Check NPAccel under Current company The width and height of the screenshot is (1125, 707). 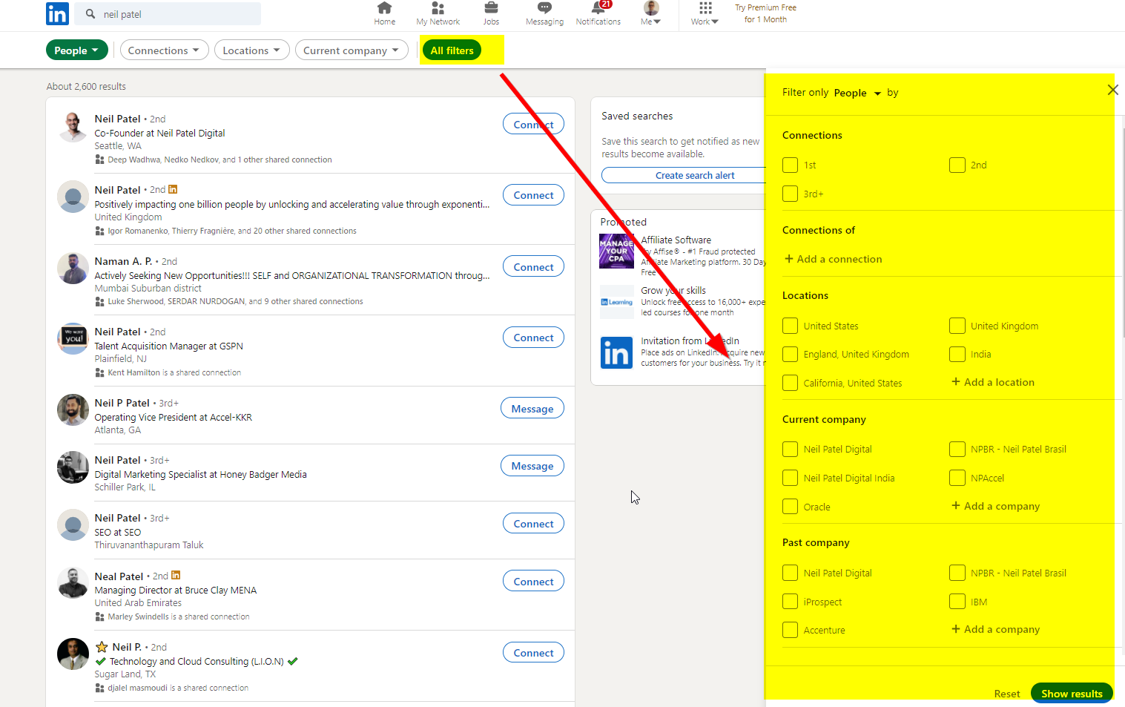point(957,478)
